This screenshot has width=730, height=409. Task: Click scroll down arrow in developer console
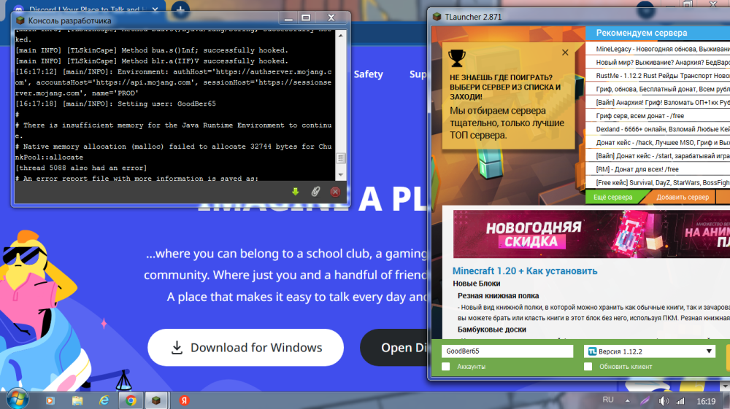(341, 175)
